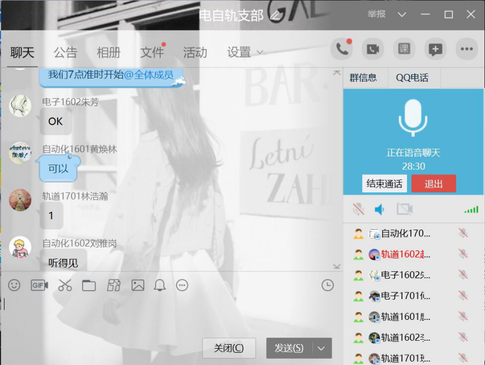The width and height of the screenshot is (485, 365).
Task: Select the scissors screenshot tool
Action: (x=65, y=285)
